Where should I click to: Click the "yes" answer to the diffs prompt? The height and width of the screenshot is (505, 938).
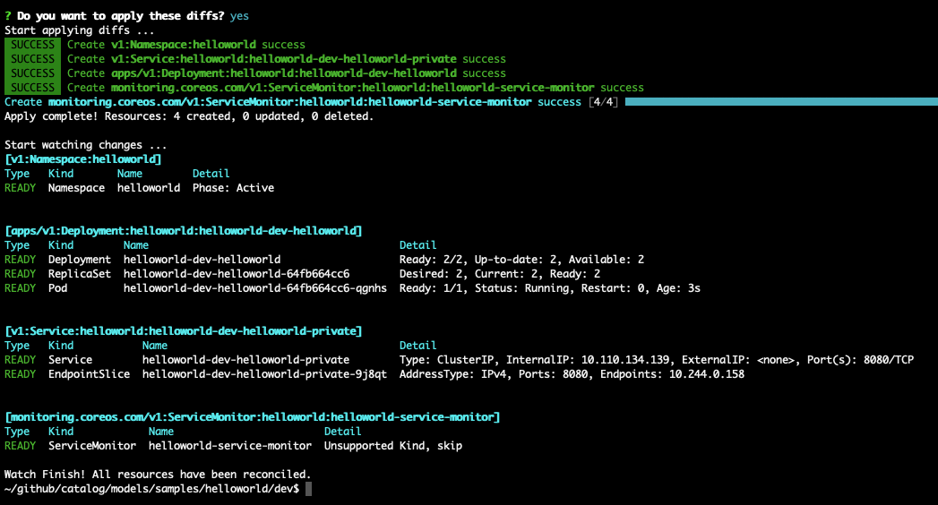point(239,16)
